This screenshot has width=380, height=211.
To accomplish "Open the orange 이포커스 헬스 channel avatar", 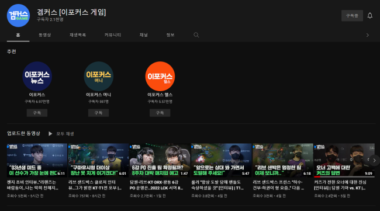I will point(160,77).
